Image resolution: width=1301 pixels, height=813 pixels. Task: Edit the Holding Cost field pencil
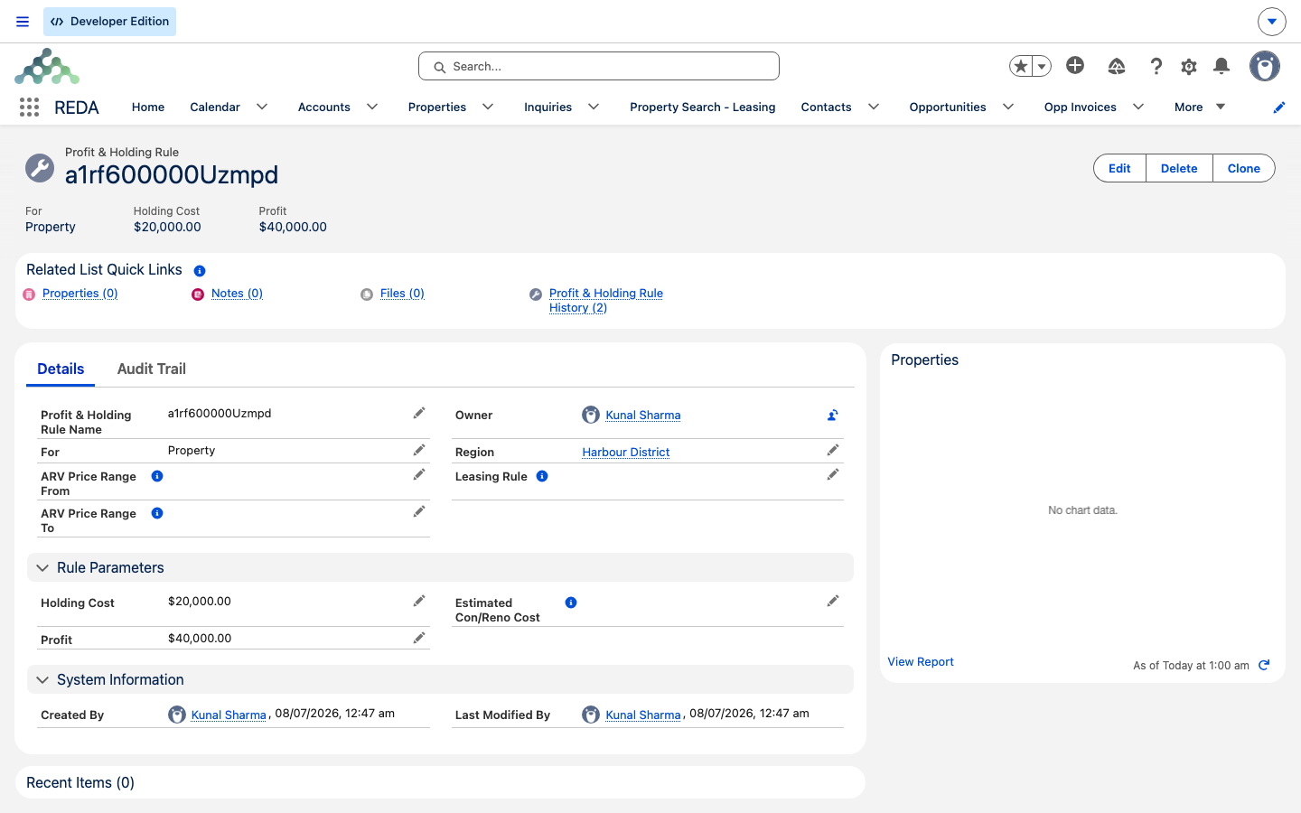pos(419,602)
